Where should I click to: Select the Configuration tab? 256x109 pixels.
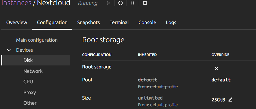52,22
